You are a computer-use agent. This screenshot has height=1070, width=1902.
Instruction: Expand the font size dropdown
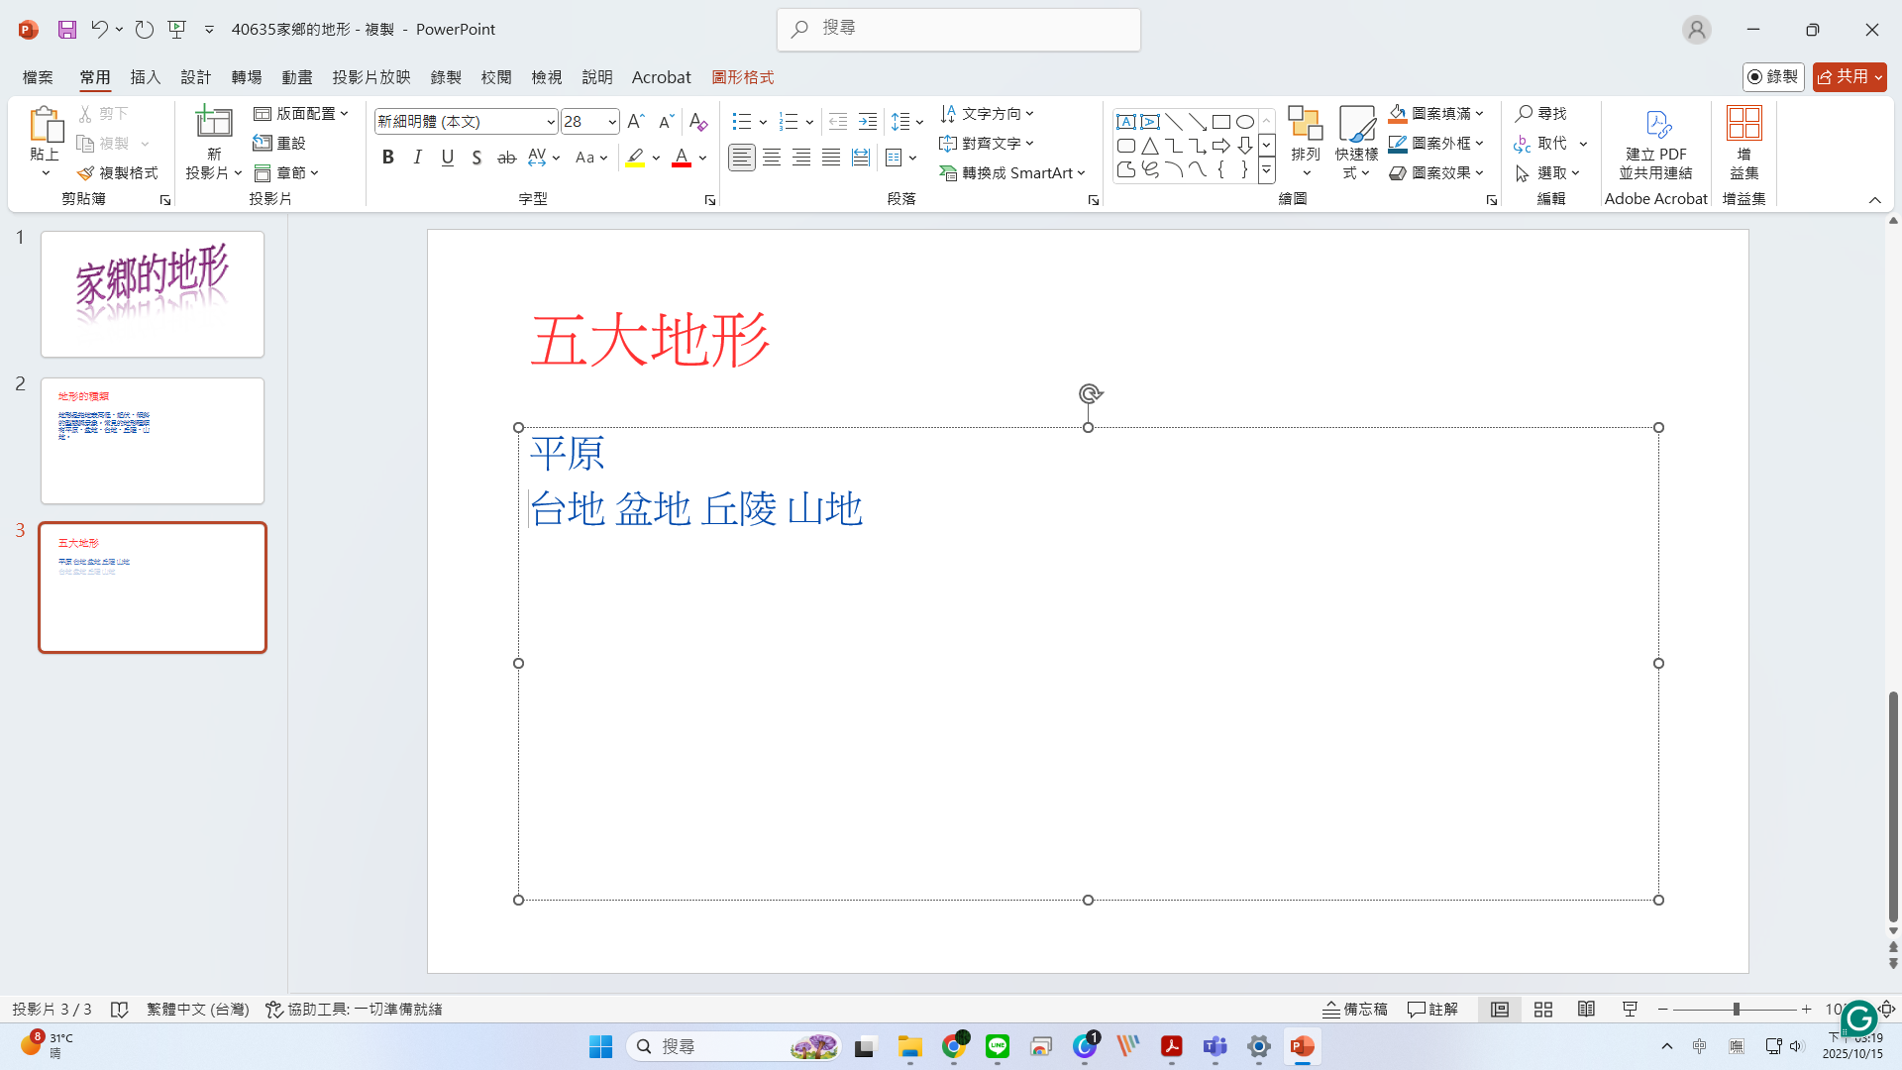[612, 122]
